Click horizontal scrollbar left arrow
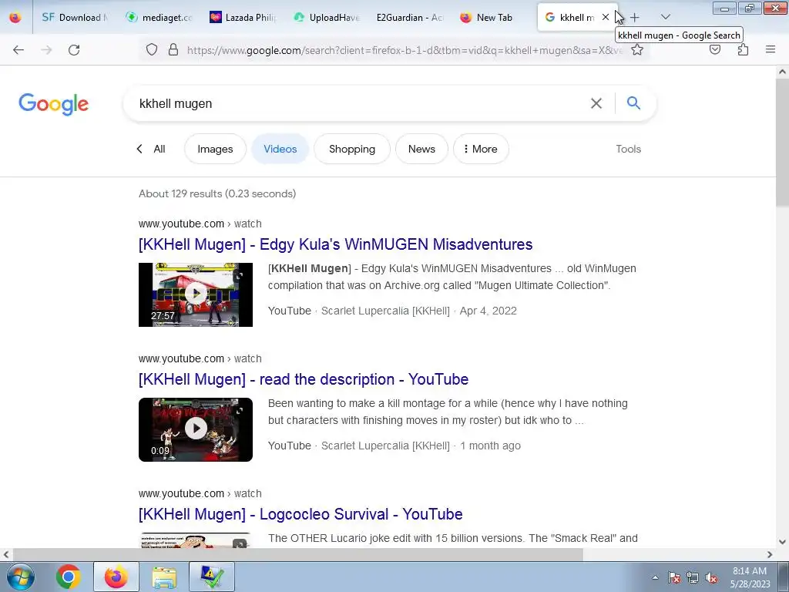Viewport: 789px width, 592px height. pyautogui.click(x=6, y=555)
